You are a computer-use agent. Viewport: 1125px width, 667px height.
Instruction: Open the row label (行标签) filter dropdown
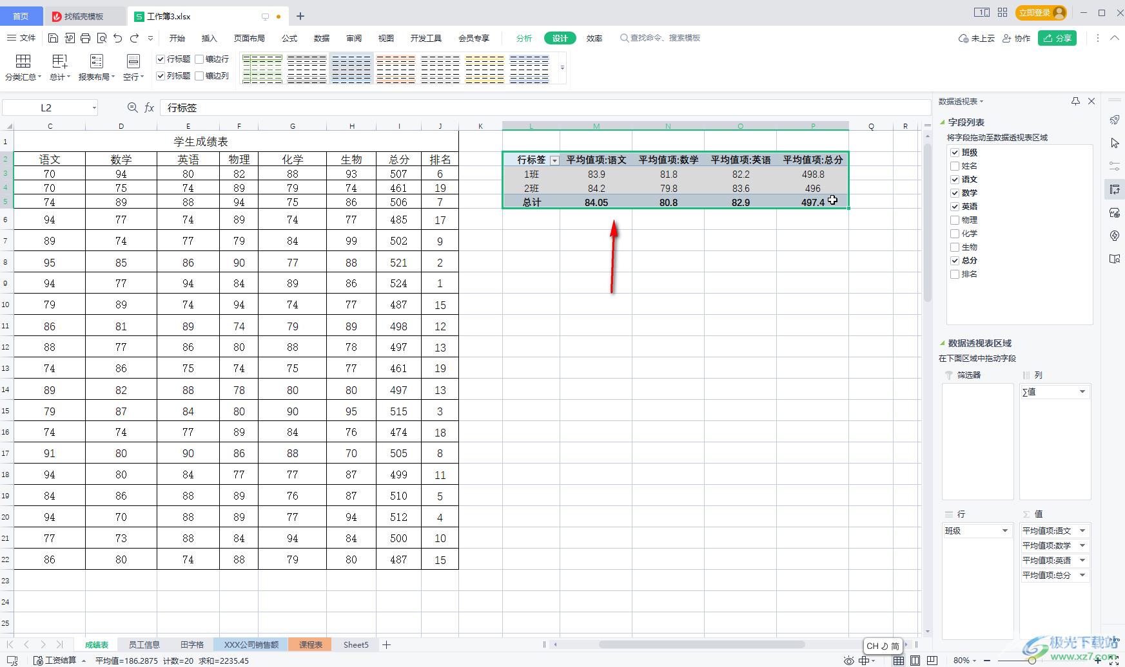554,160
